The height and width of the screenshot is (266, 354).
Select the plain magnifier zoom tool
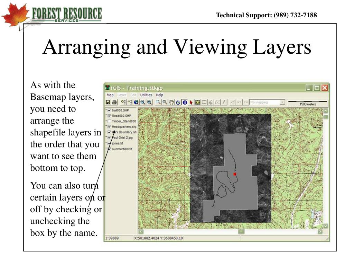tap(158, 102)
